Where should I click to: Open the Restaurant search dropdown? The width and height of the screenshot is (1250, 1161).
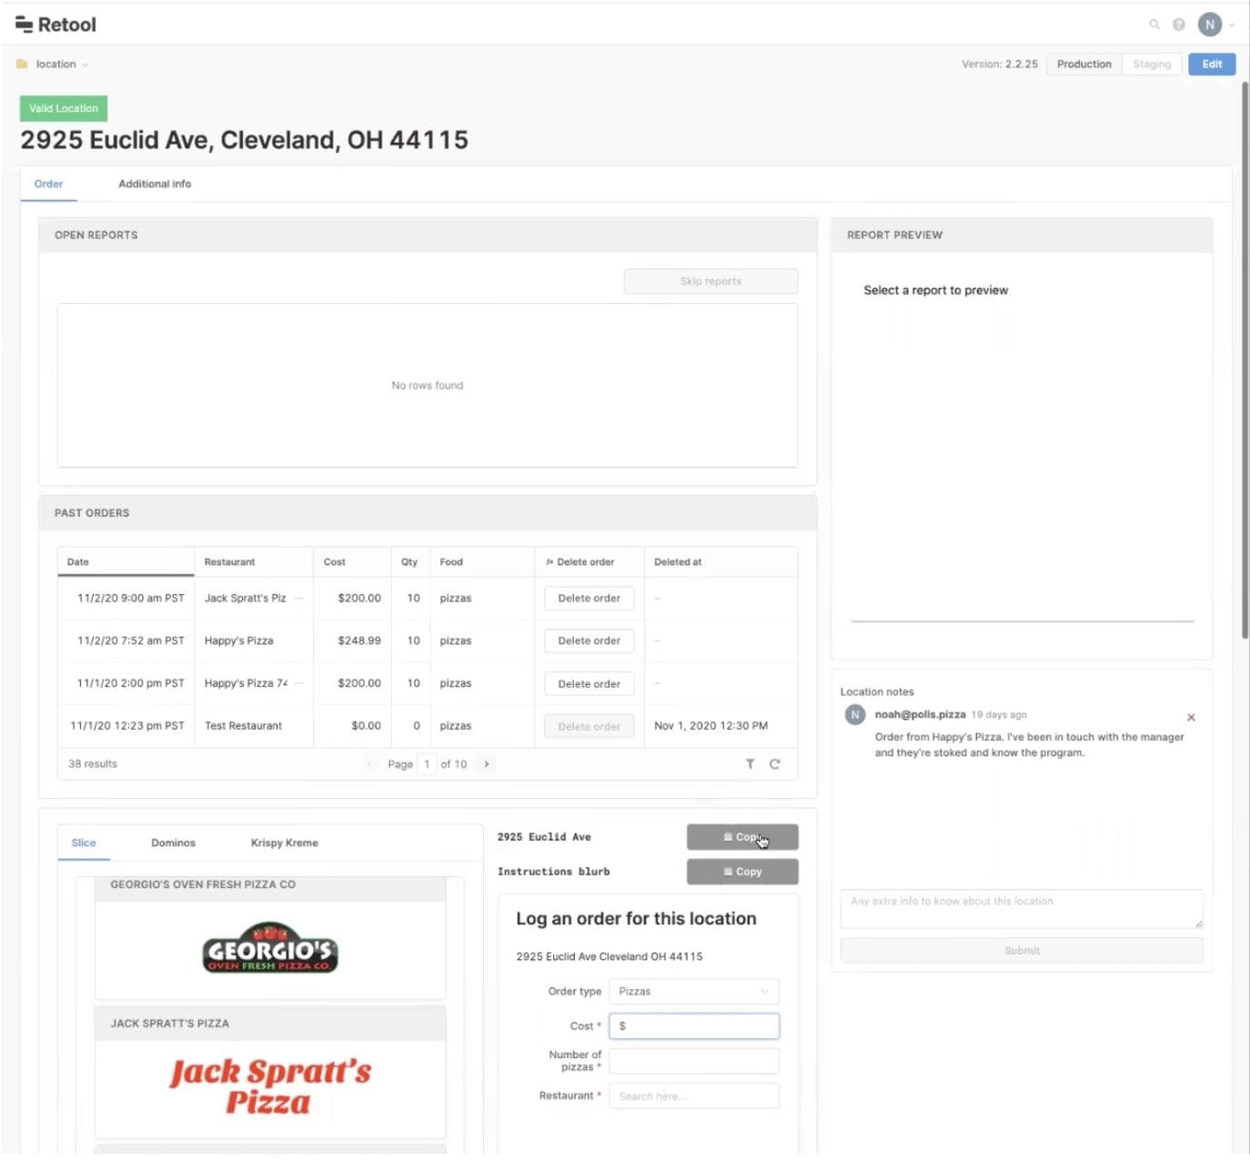click(x=693, y=1096)
